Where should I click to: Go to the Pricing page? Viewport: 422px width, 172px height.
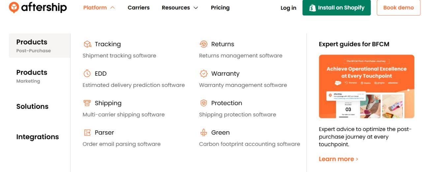click(220, 8)
